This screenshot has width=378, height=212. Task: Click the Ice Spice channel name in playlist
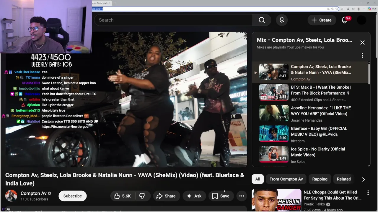point(298,162)
